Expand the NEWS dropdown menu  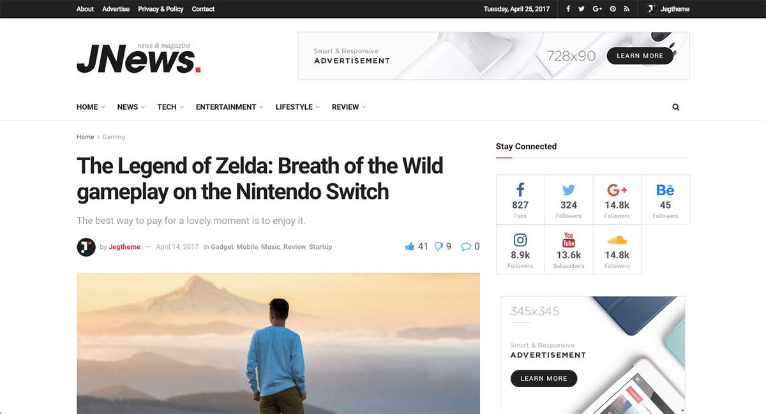[131, 107]
